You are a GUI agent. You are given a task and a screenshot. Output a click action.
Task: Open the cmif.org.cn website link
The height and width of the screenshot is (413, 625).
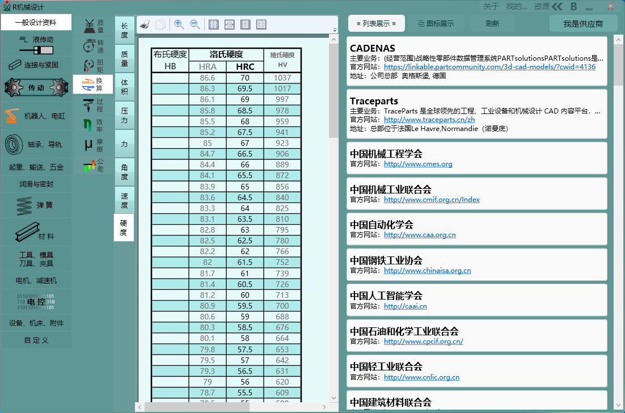(x=432, y=200)
